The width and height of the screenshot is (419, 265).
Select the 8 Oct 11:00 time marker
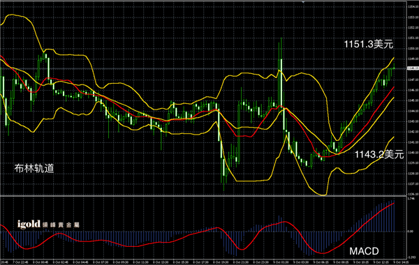click(141, 262)
